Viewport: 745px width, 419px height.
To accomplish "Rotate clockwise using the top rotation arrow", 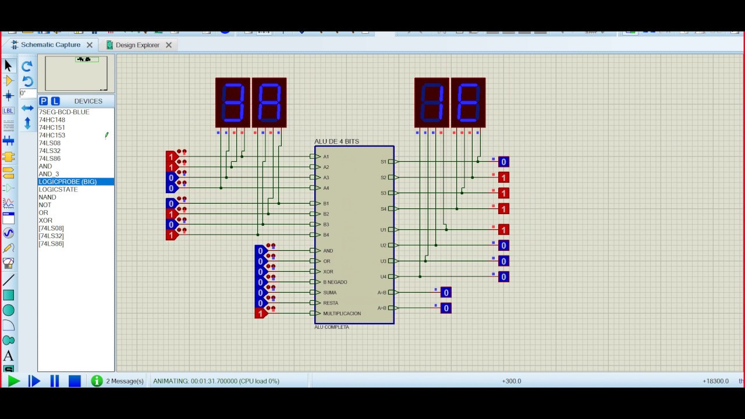I will pos(27,66).
